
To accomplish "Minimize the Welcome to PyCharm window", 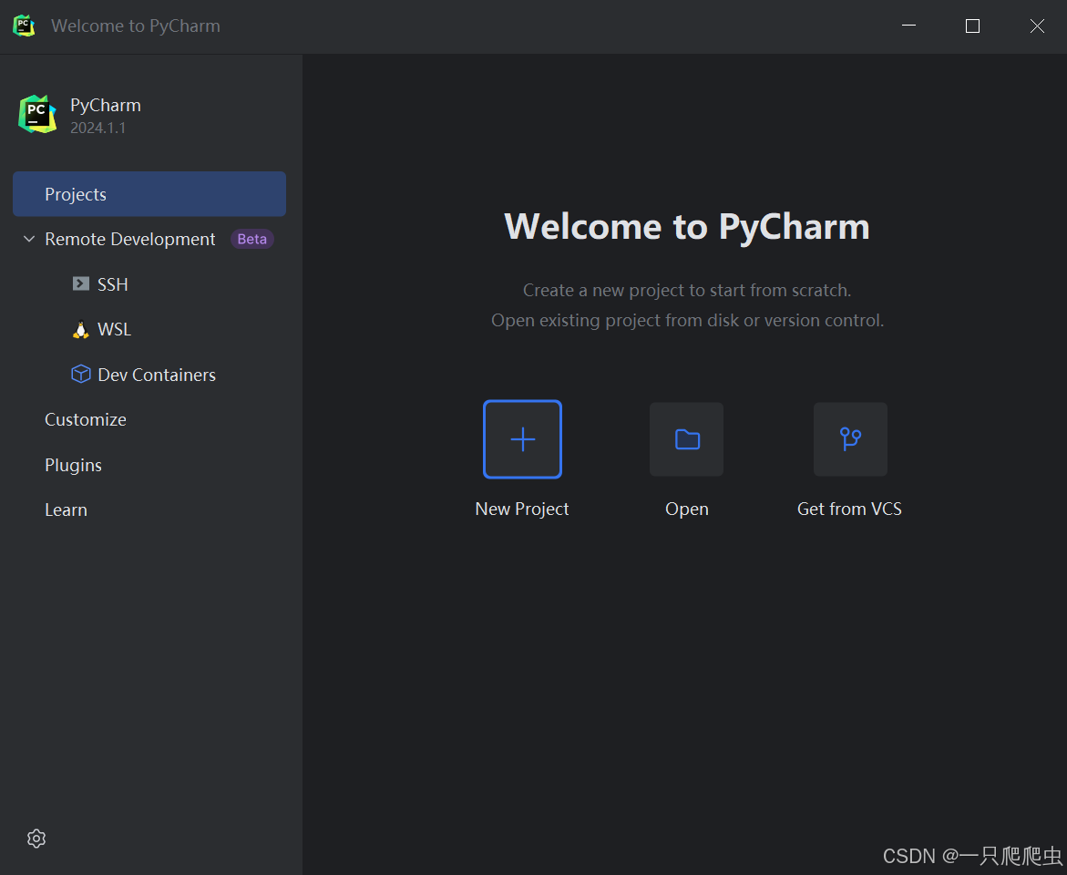I will coord(908,26).
